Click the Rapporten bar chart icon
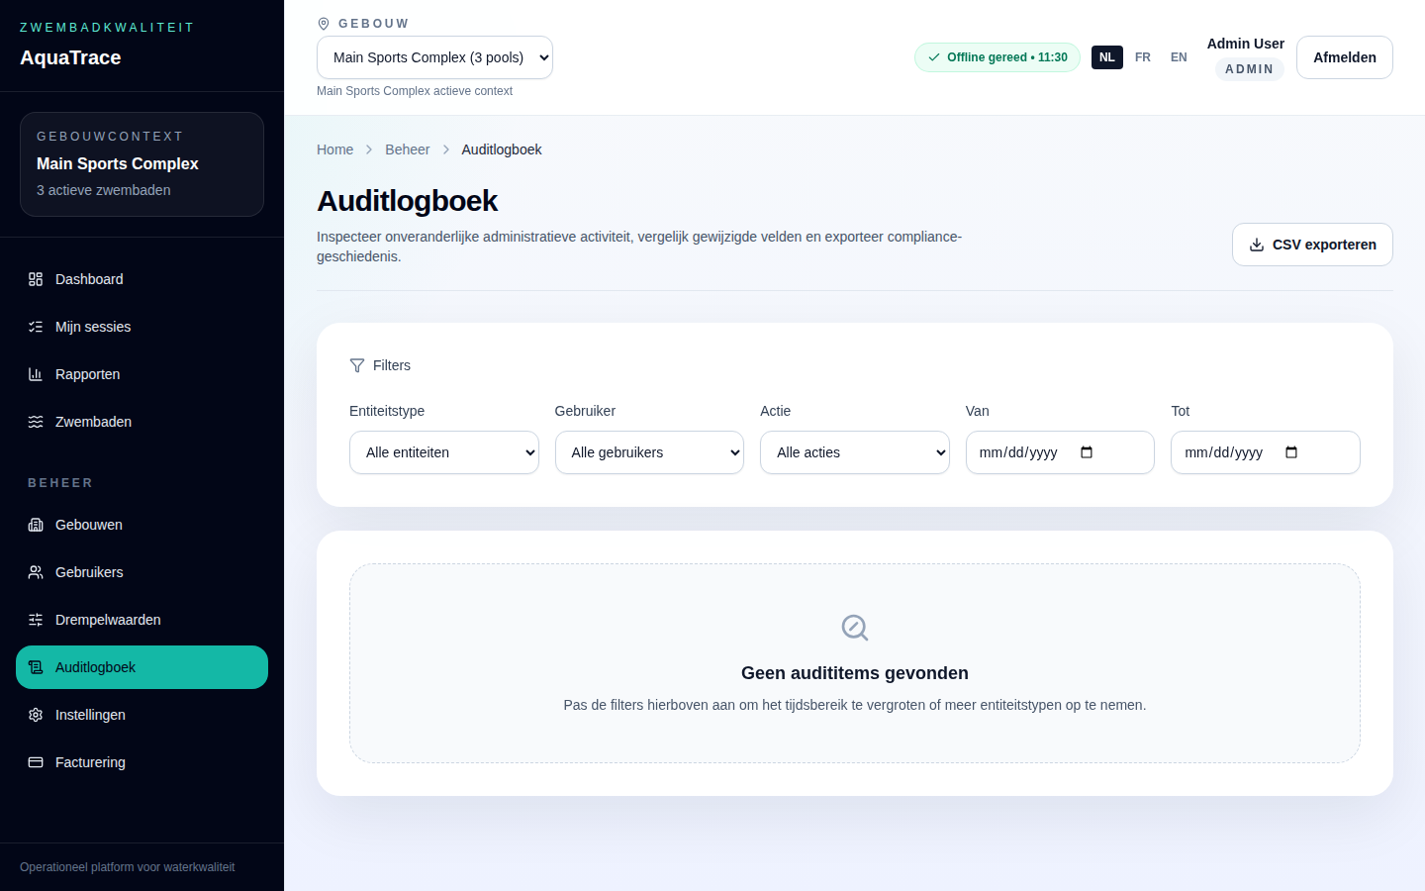The image size is (1425, 891). pos(36,374)
